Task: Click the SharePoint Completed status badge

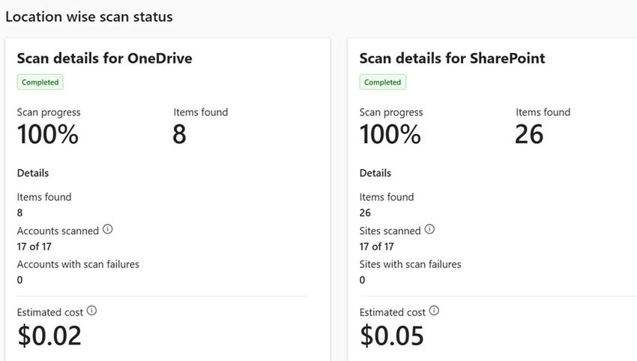Action: tap(383, 82)
